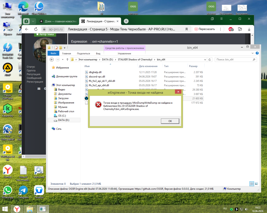267x213 pixels.
Task: Open the ad blocker extension icon
Action: pos(231,29)
